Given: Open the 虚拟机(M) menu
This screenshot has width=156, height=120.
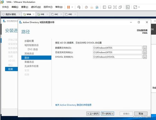Looking at the screenshot, I should (x=36, y=7).
